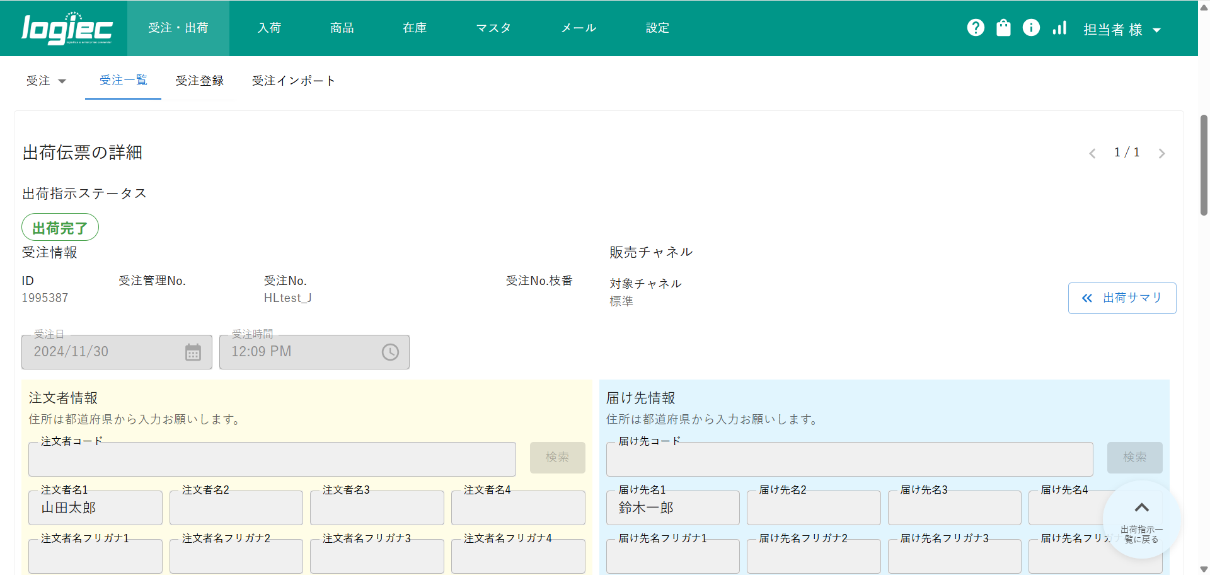Expand the 受注 dropdown in submenu
This screenshot has height=575, width=1210.
46,81
